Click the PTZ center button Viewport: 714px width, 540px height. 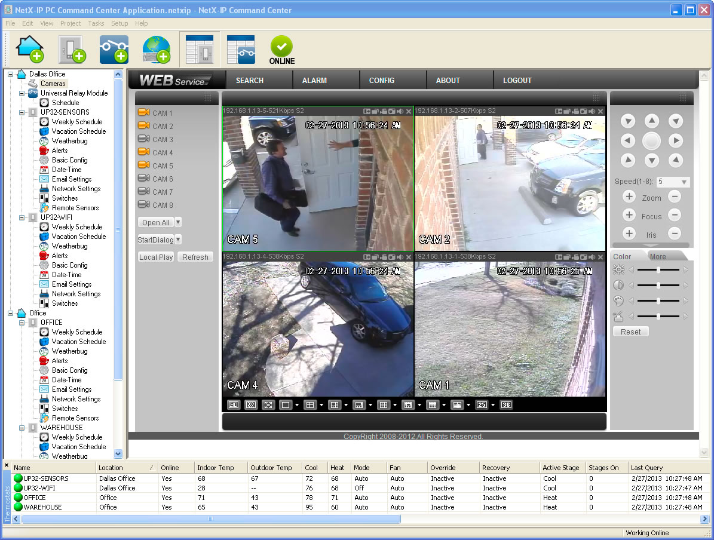pos(652,141)
